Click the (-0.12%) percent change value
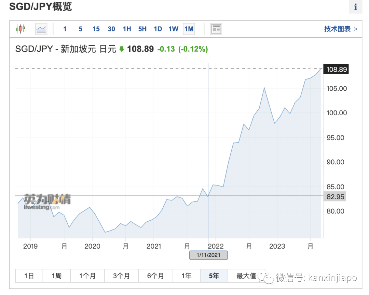The width and height of the screenshot is (369, 295). pos(193,49)
